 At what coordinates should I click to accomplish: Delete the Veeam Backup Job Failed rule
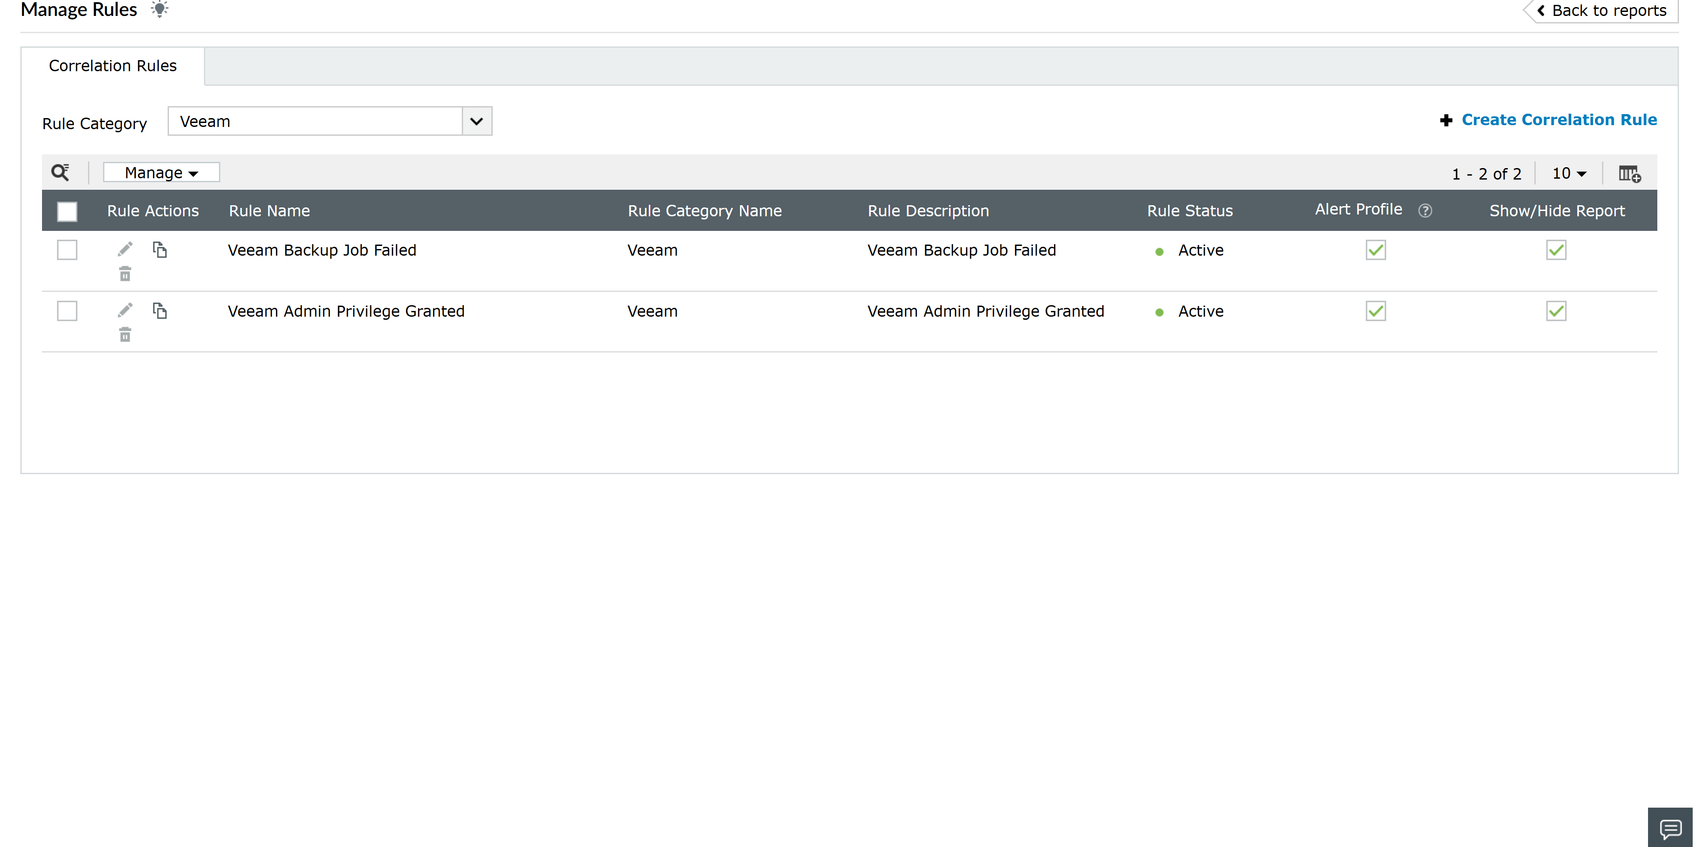125,273
